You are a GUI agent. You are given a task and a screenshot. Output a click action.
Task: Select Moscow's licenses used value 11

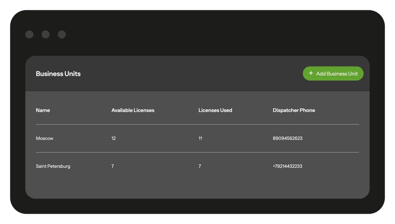click(200, 138)
